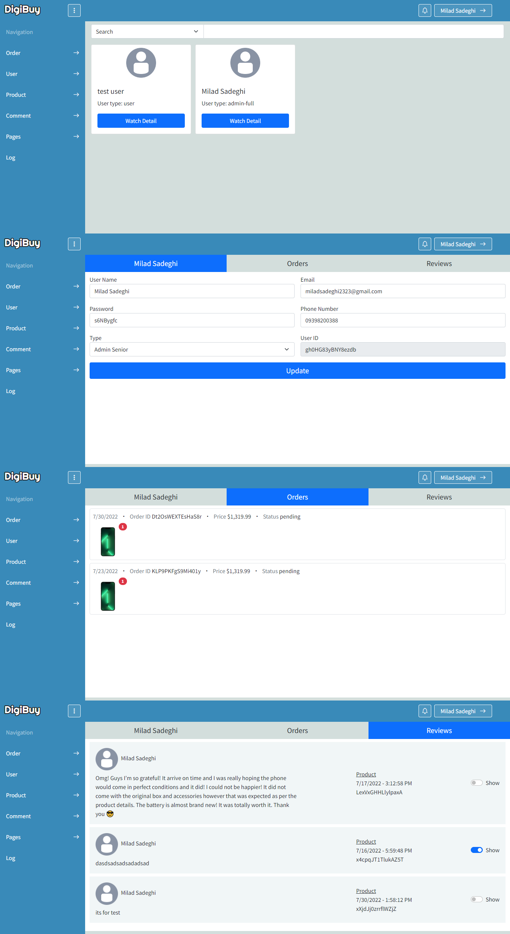Expand Order nav item on user list screen
Viewport: 510px width, 934px height.
(43, 53)
